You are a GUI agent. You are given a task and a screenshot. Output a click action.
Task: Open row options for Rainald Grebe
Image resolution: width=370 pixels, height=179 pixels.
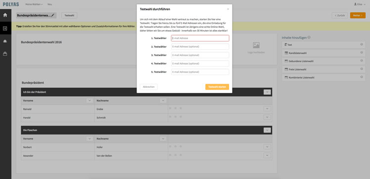[x=267, y=108]
